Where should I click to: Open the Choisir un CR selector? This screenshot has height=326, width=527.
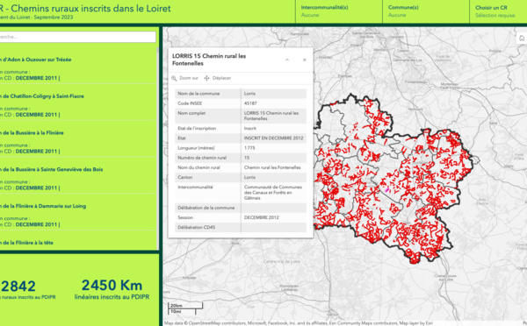tap(498, 11)
